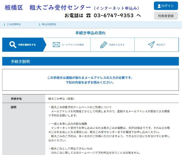Image resolution: width=182 pixels, height=155 pixels.
Task: Click the chevron beside 申込内容照会
Action: (40, 24)
